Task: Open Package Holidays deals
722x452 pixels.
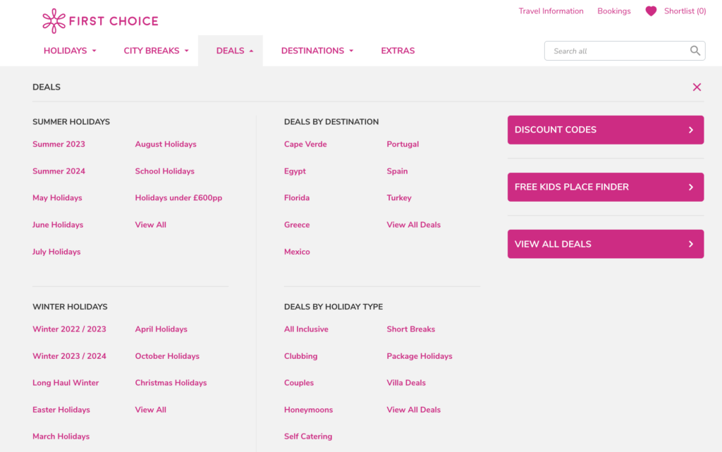Action: [420, 356]
